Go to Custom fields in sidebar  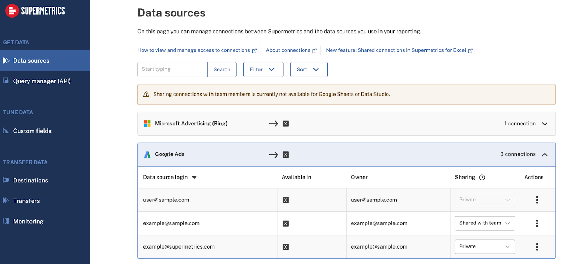(32, 131)
